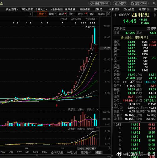Click 加指标 in the volume indicator pane
Screen dimensions: 157x158
[x=81, y=109]
